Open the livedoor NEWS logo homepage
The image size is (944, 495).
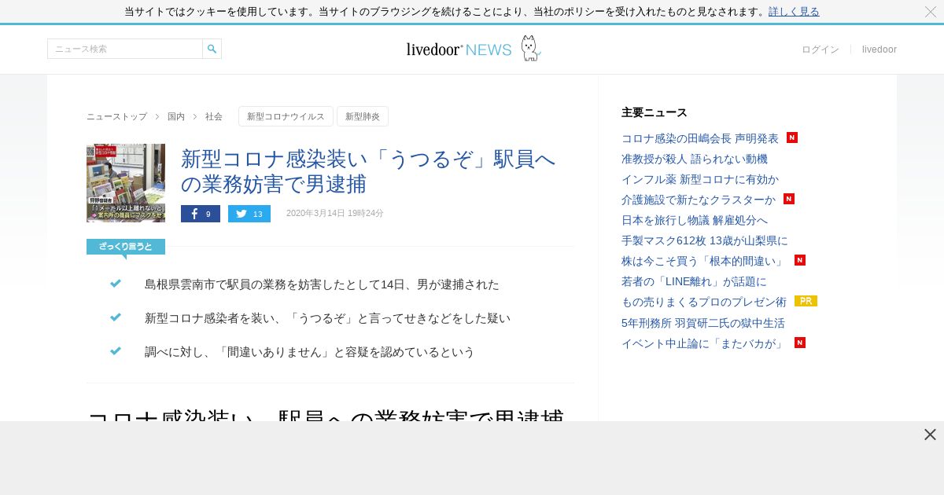click(x=473, y=49)
